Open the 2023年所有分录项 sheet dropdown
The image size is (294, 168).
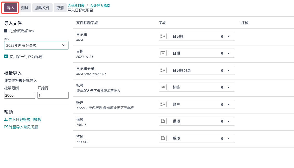click(36, 45)
